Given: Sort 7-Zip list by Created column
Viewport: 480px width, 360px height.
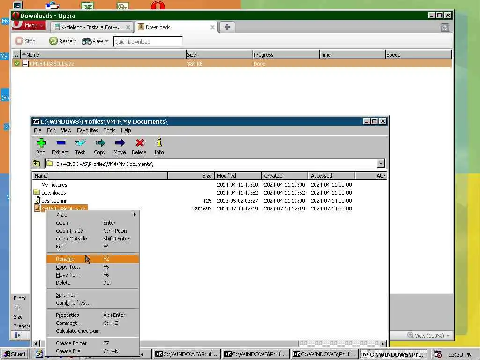Looking at the screenshot, I should 285,176.
